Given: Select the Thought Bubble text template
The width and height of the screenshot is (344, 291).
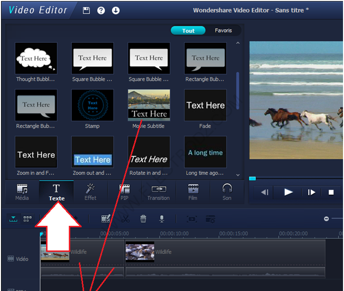Looking at the screenshot, I should 36,58.
